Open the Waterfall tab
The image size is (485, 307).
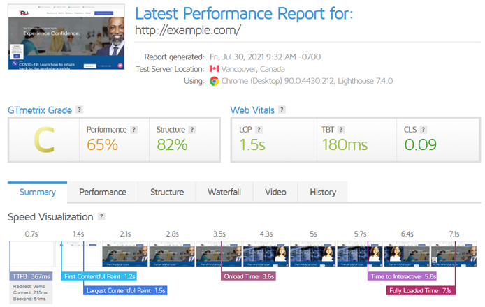click(x=224, y=192)
